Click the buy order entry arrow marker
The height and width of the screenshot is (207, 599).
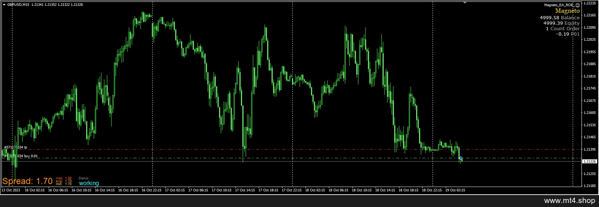(x=461, y=158)
